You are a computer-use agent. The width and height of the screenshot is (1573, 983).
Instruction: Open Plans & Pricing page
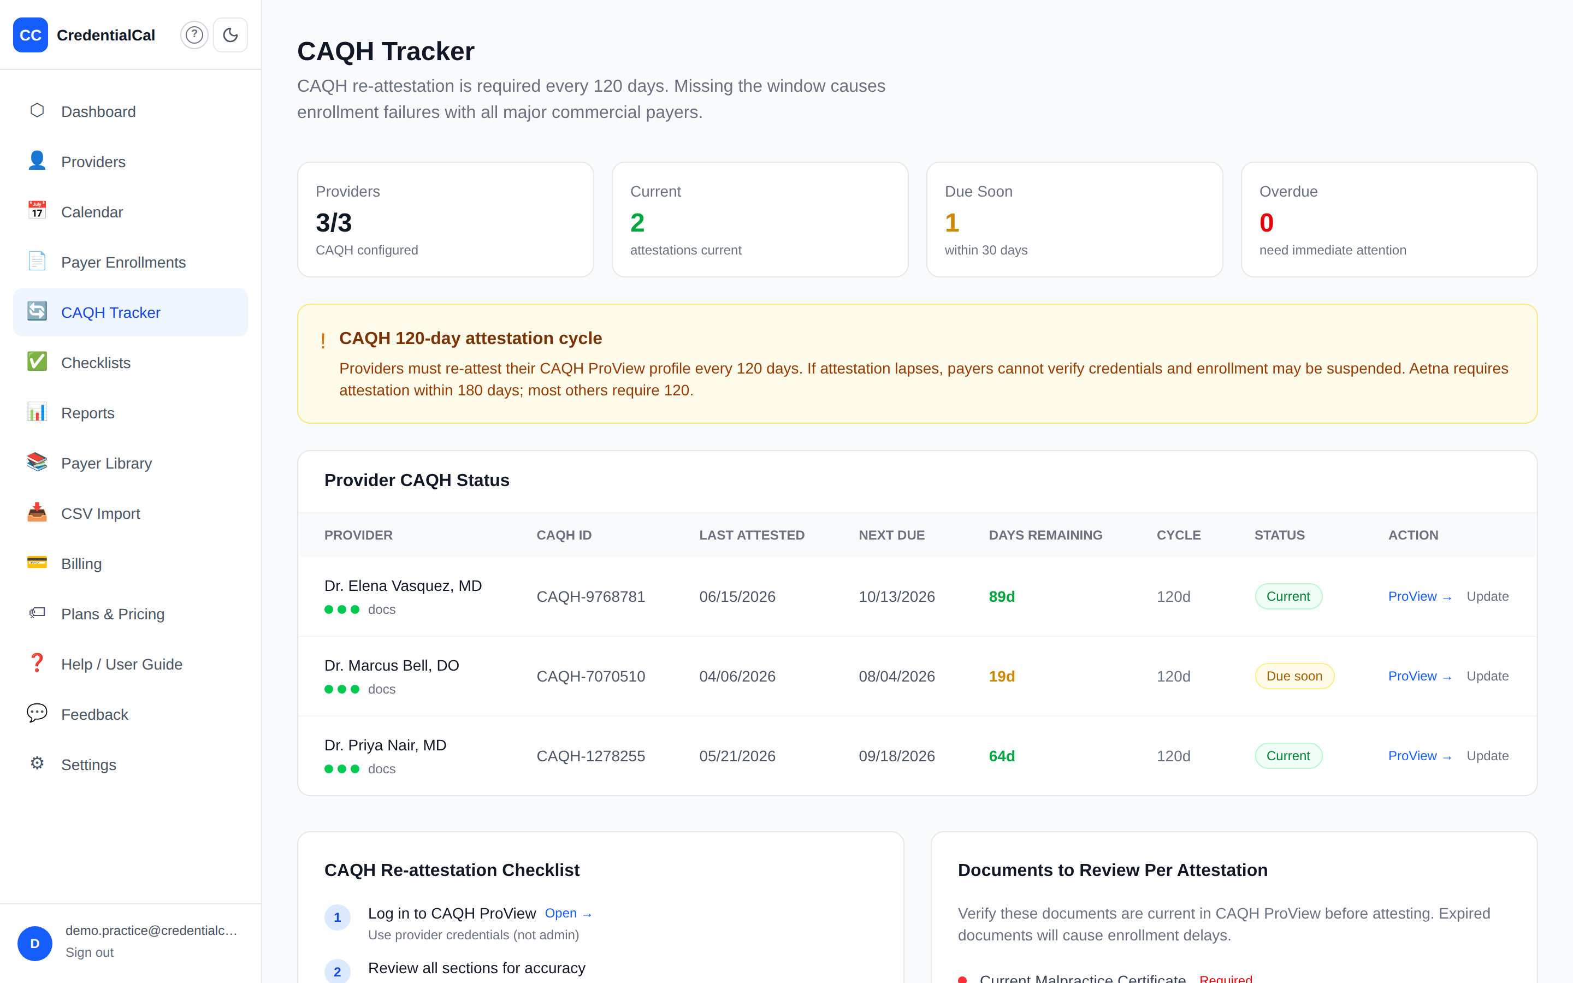point(130,614)
